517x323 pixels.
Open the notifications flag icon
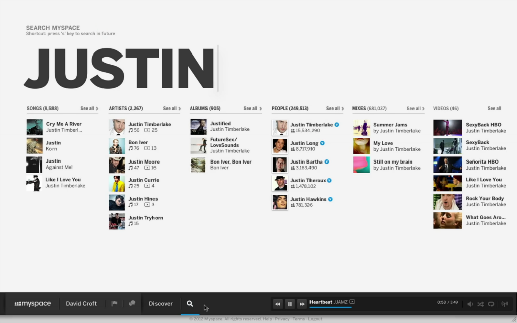(114, 303)
